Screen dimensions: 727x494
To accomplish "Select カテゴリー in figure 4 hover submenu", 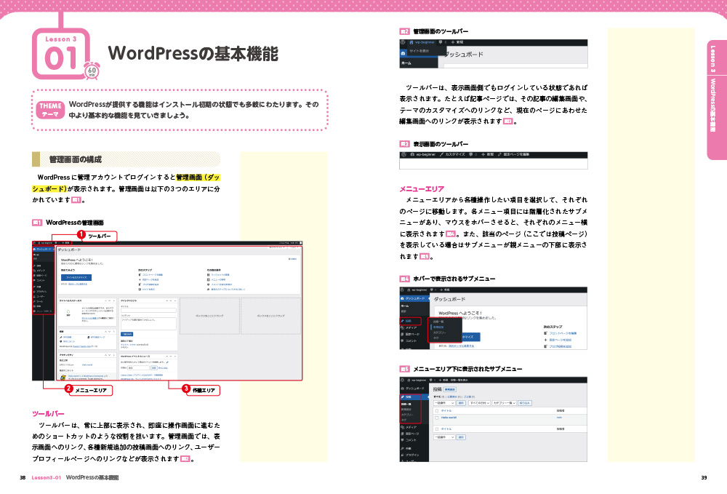I will coord(440,332).
